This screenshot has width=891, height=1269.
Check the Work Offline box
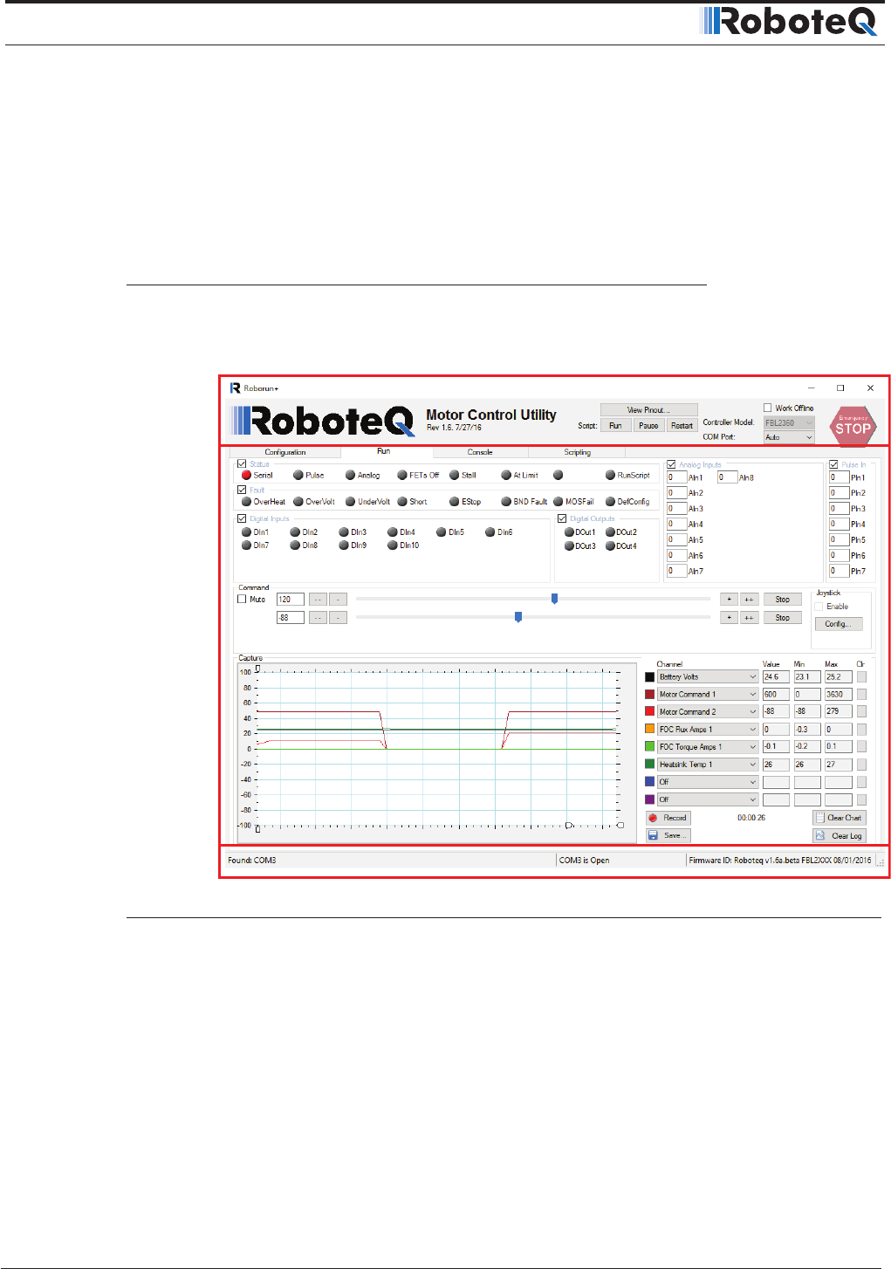(768, 408)
